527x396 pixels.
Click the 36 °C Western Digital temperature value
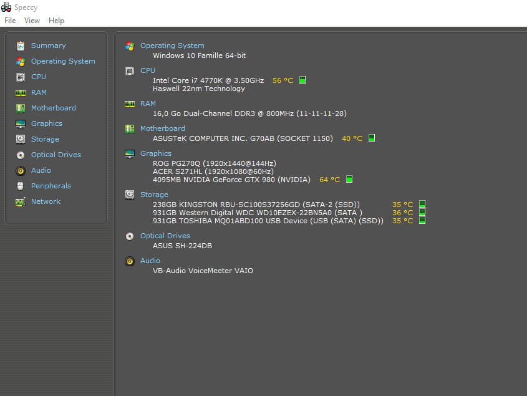(402, 213)
